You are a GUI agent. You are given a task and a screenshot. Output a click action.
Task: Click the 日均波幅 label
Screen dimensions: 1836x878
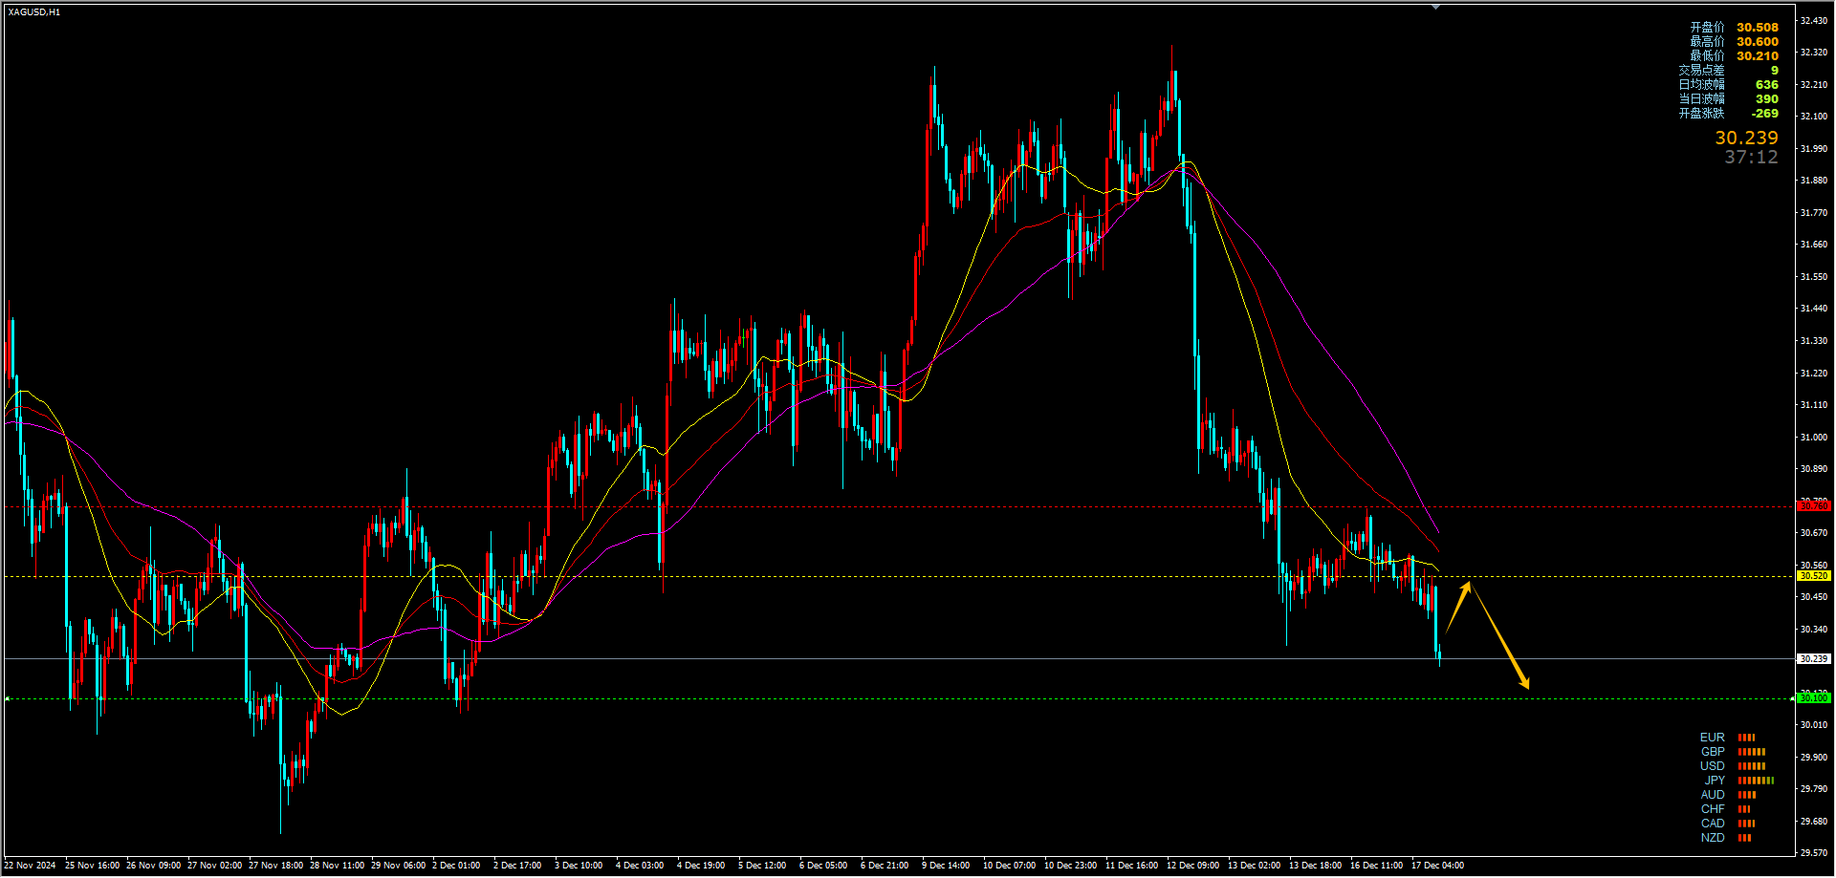[1701, 85]
